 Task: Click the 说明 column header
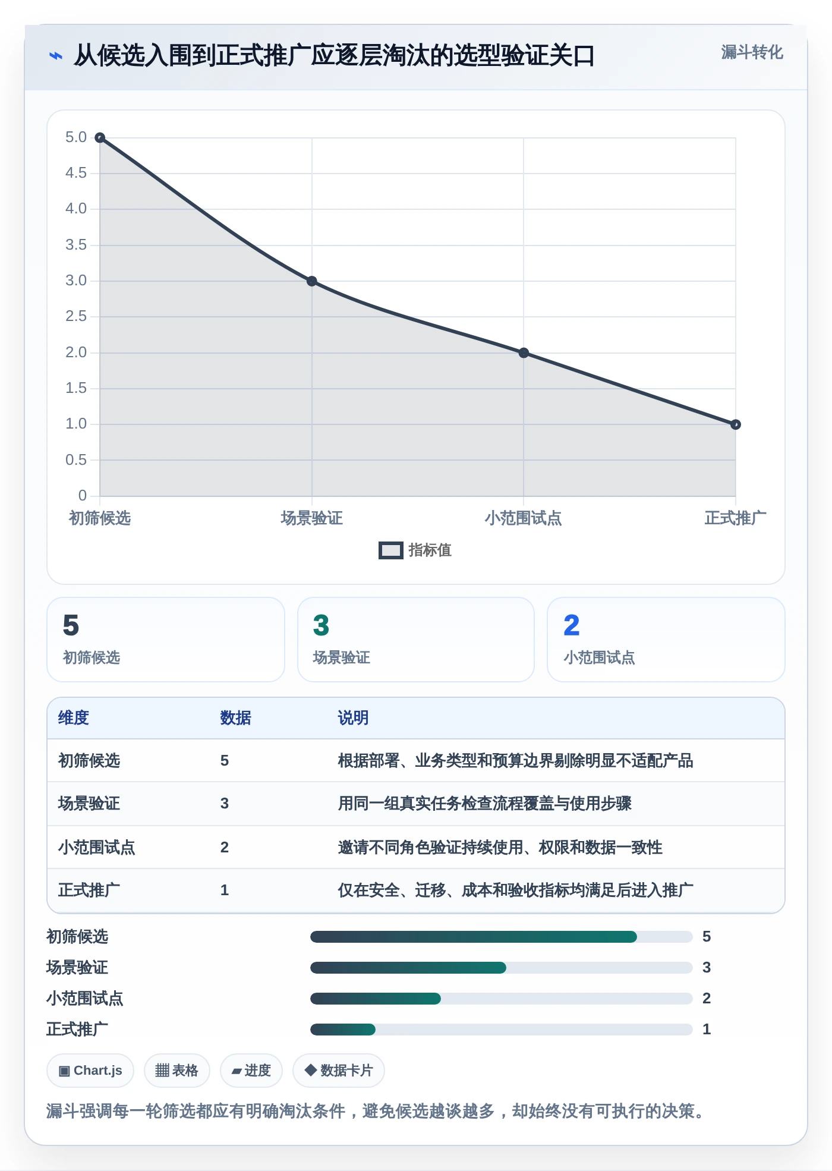353,718
